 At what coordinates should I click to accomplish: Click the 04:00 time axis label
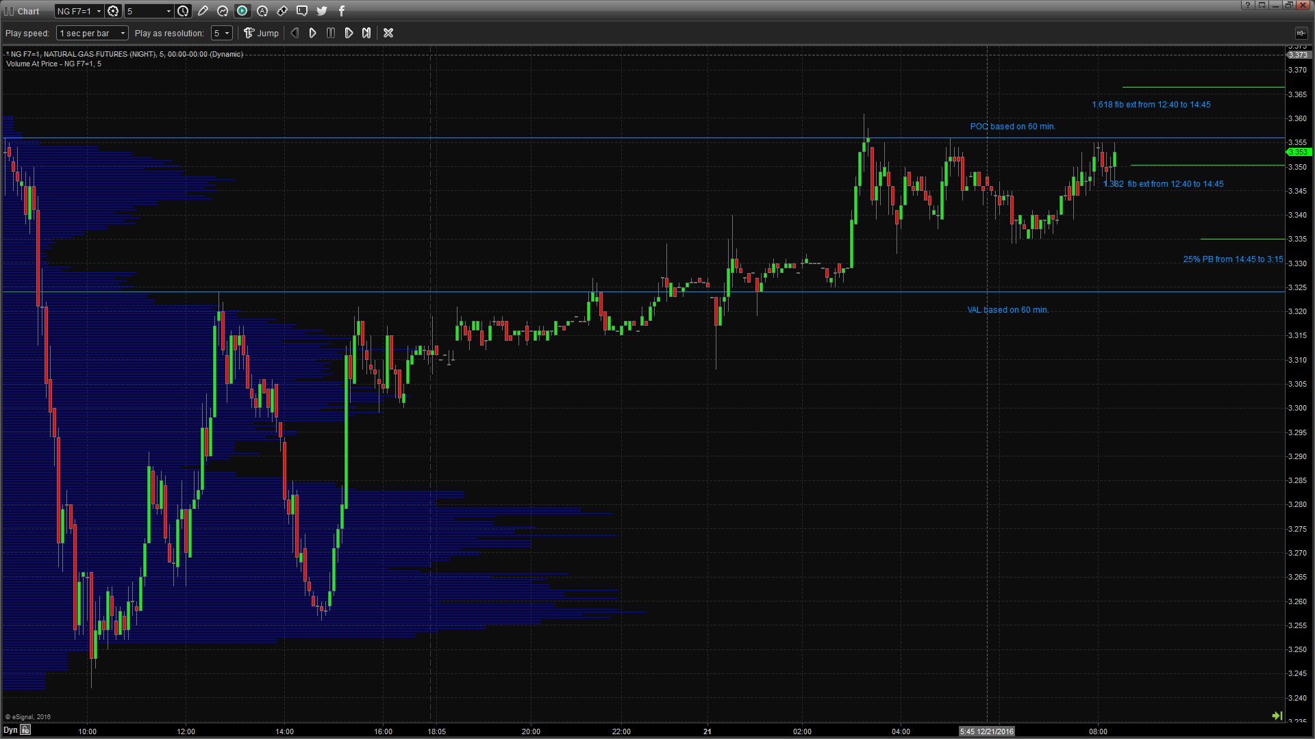click(901, 731)
